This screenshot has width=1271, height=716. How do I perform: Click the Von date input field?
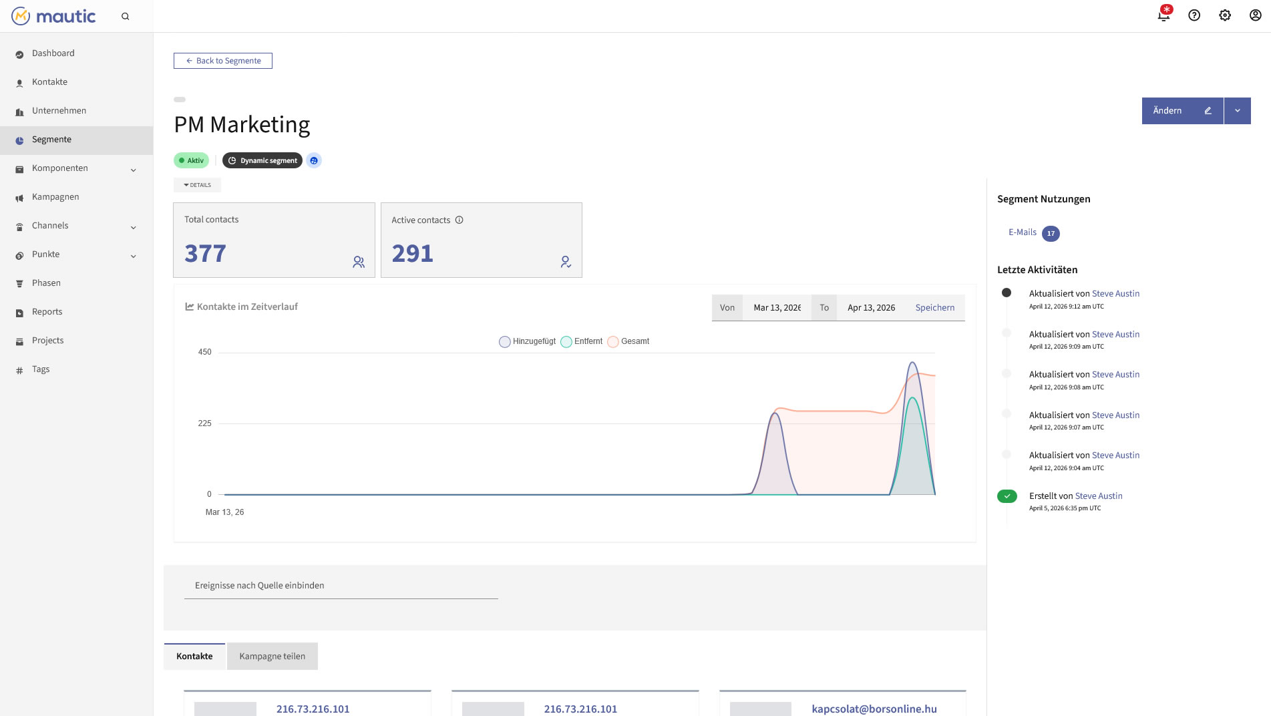click(x=777, y=307)
